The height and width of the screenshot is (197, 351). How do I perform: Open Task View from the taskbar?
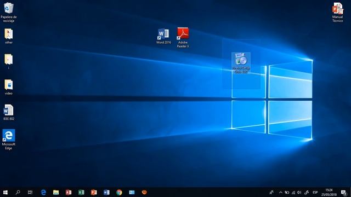(30, 192)
